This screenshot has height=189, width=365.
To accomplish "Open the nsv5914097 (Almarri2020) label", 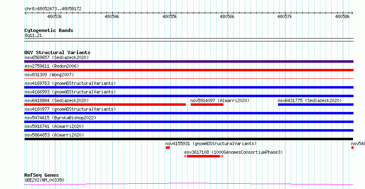I will [x=220, y=100].
